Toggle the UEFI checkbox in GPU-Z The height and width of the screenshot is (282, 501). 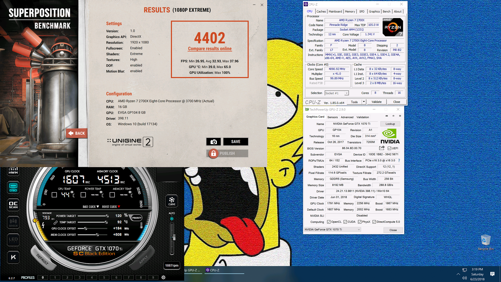[389, 148]
